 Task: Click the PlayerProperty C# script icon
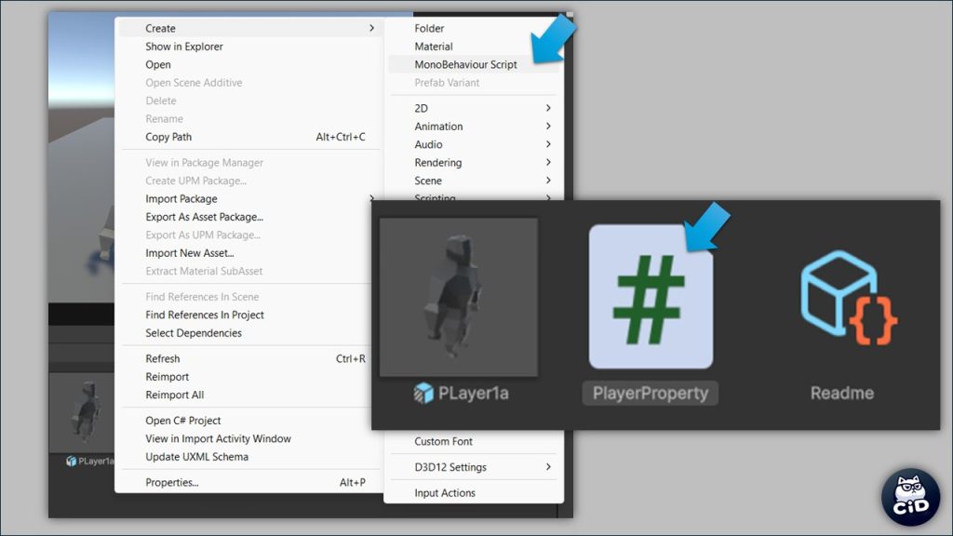[x=651, y=297]
